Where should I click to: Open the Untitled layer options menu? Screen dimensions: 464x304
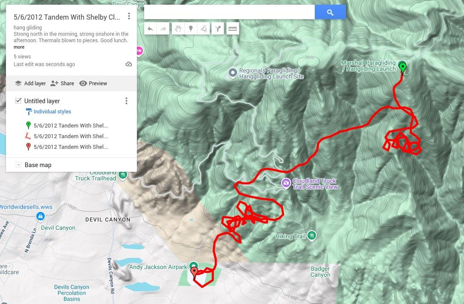[126, 101]
